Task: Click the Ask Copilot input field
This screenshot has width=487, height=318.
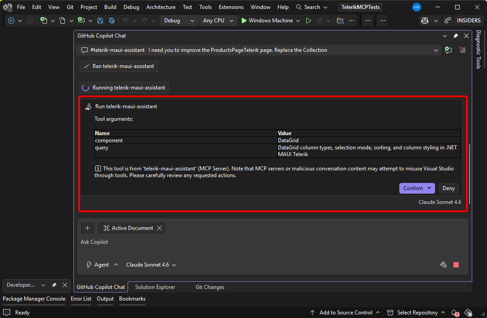Action: (x=273, y=242)
